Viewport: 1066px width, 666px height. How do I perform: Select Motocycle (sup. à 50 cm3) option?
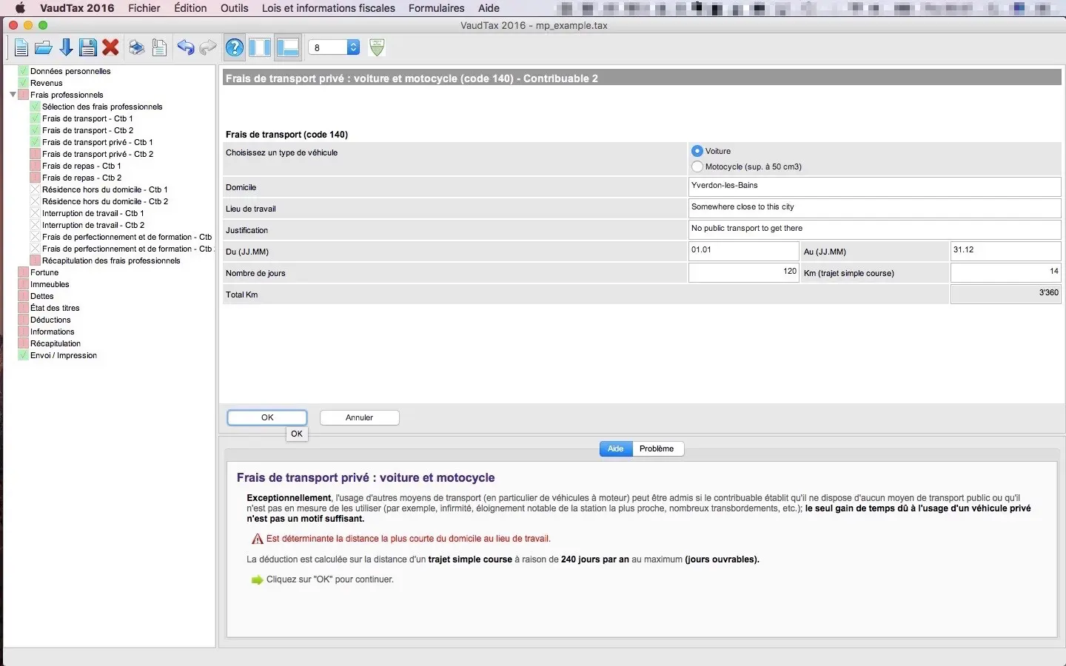click(697, 166)
